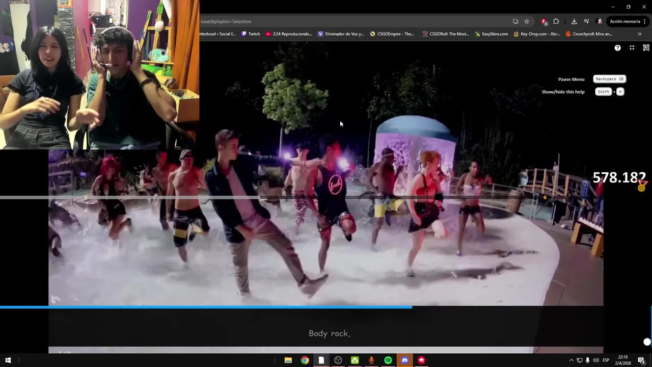Click the 'Acción necesaria' button
This screenshot has width=652, height=367.
[625, 21]
